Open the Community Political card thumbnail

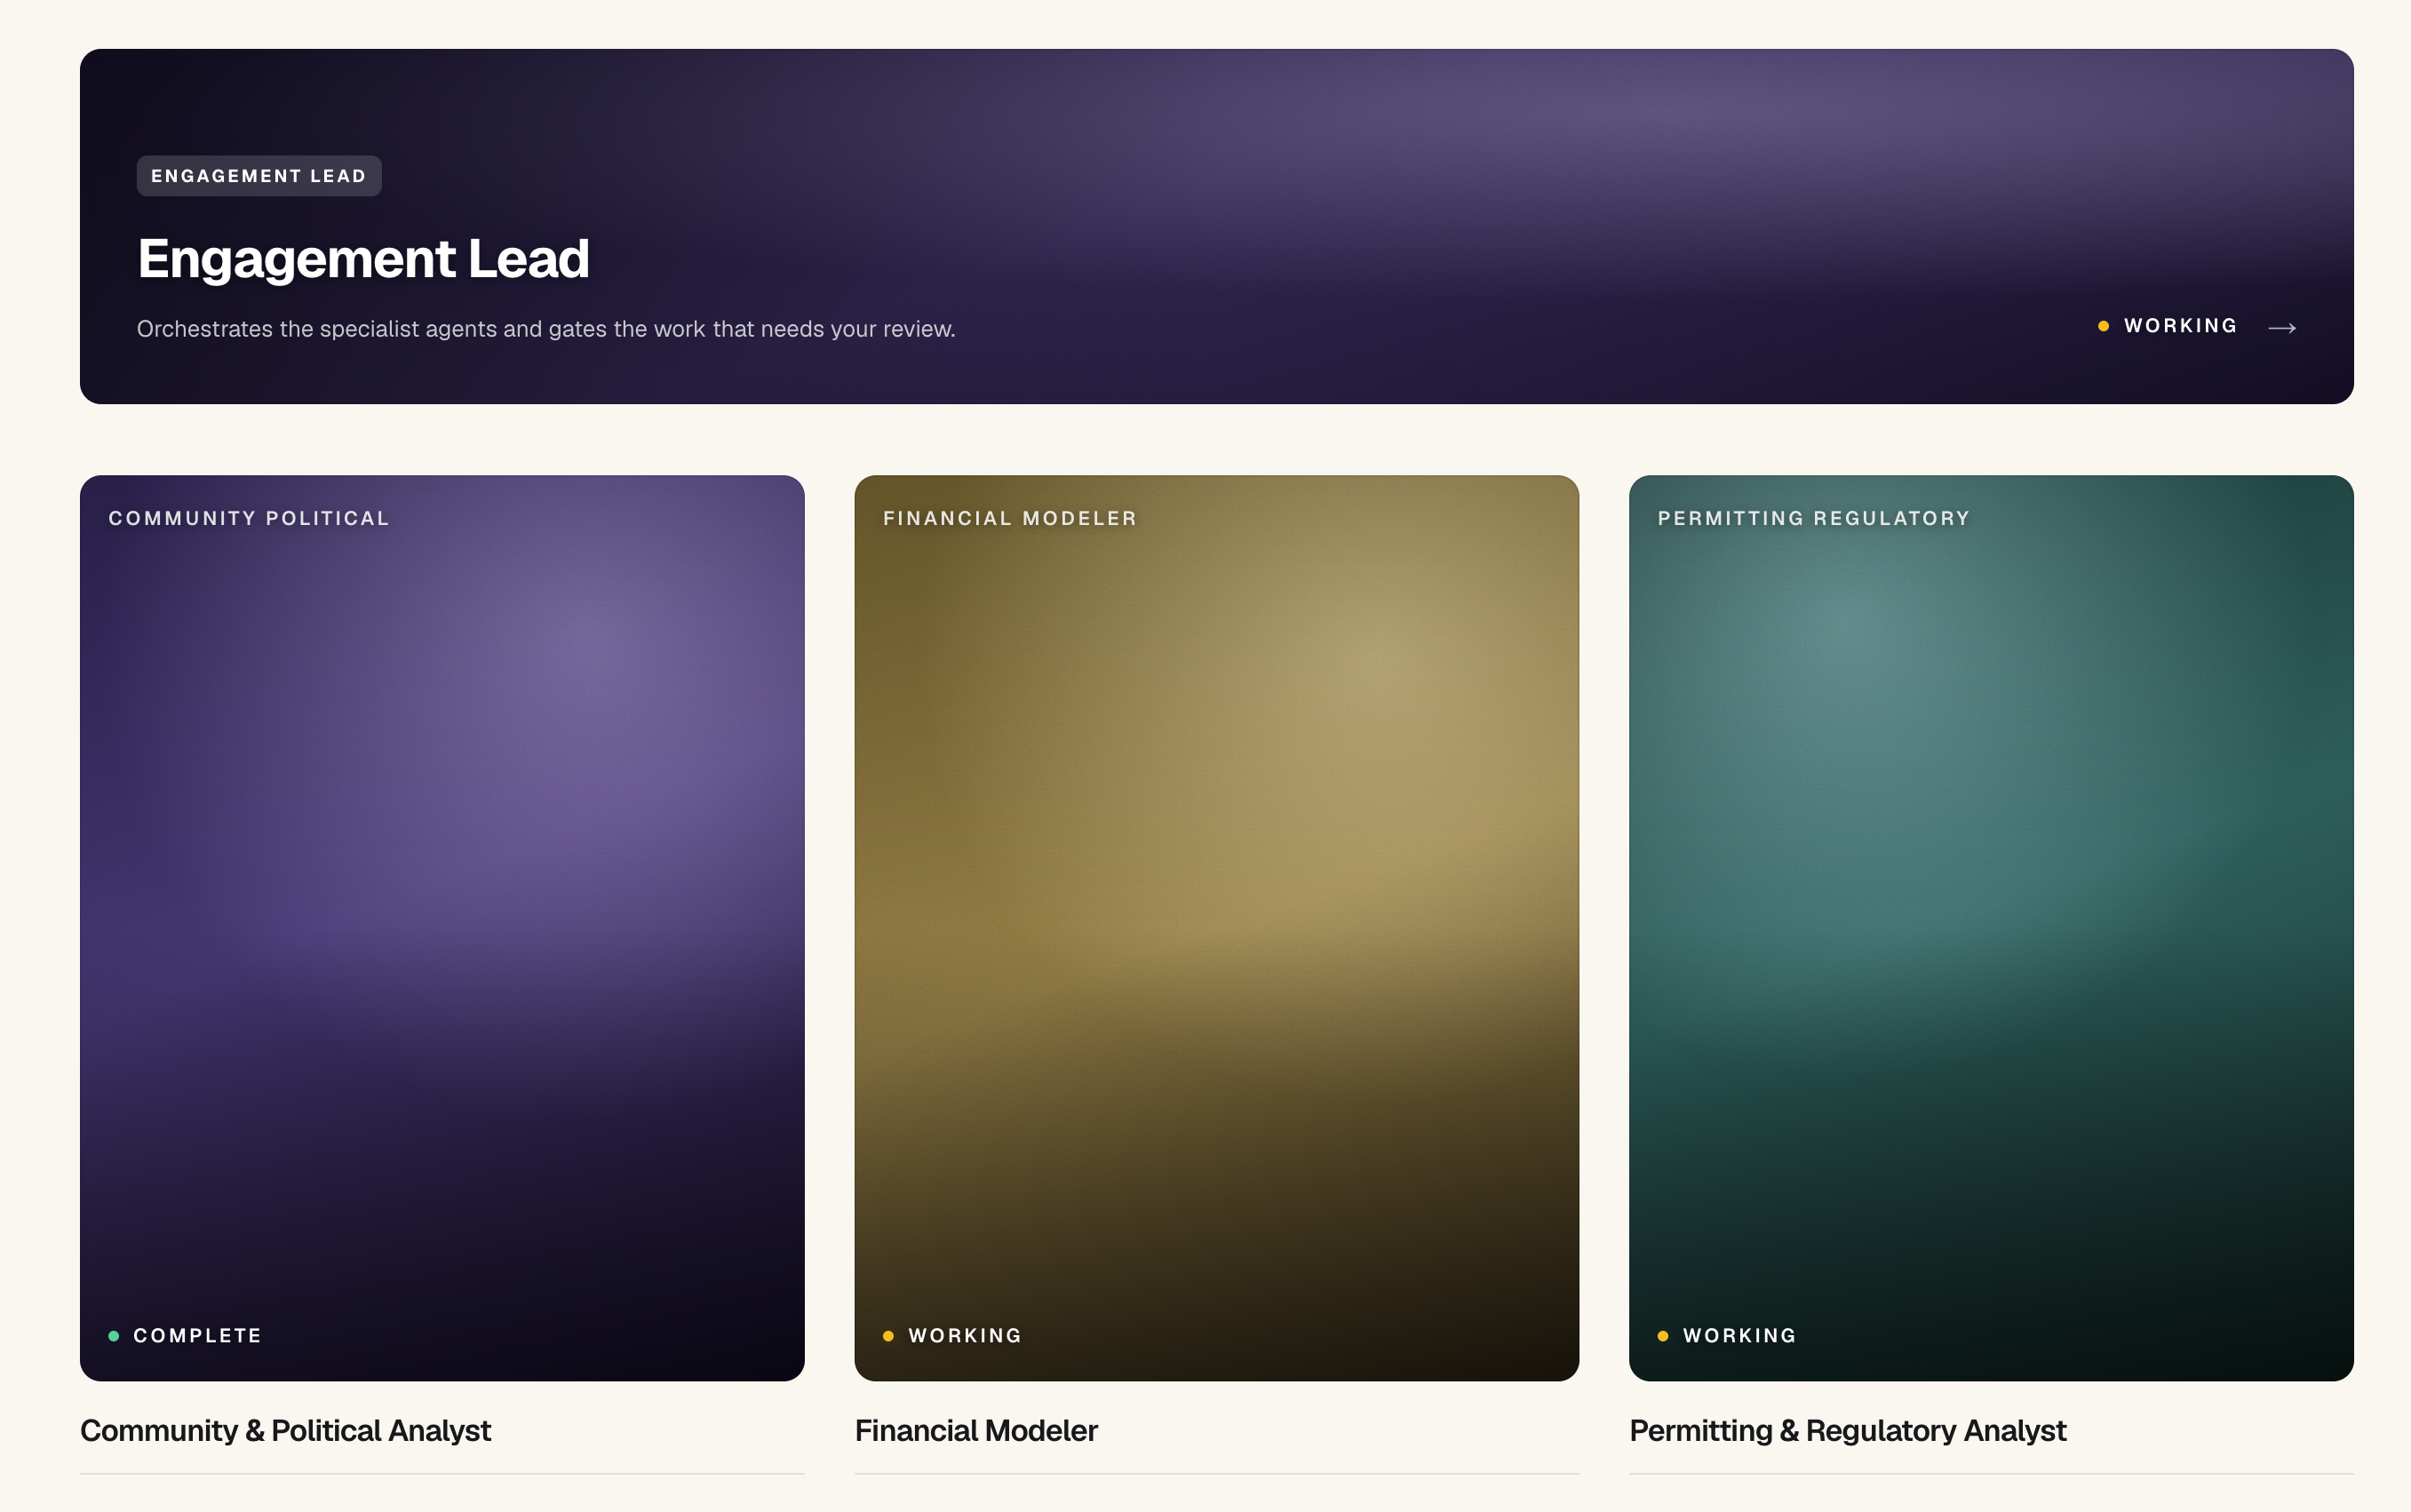tap(442, 928)
